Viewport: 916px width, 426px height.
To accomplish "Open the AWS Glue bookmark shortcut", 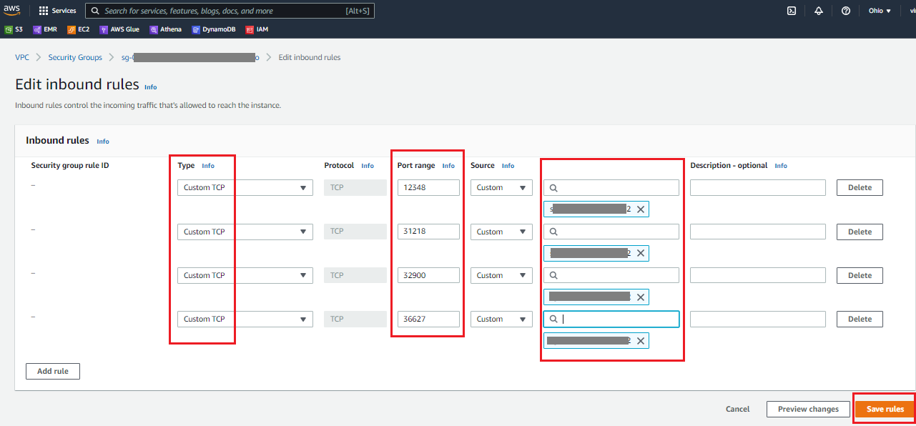I will coord(119,29).
